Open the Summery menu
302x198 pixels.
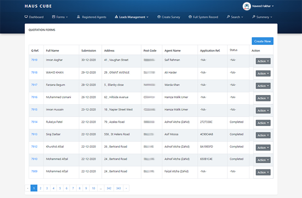click(x=262, y=17)
